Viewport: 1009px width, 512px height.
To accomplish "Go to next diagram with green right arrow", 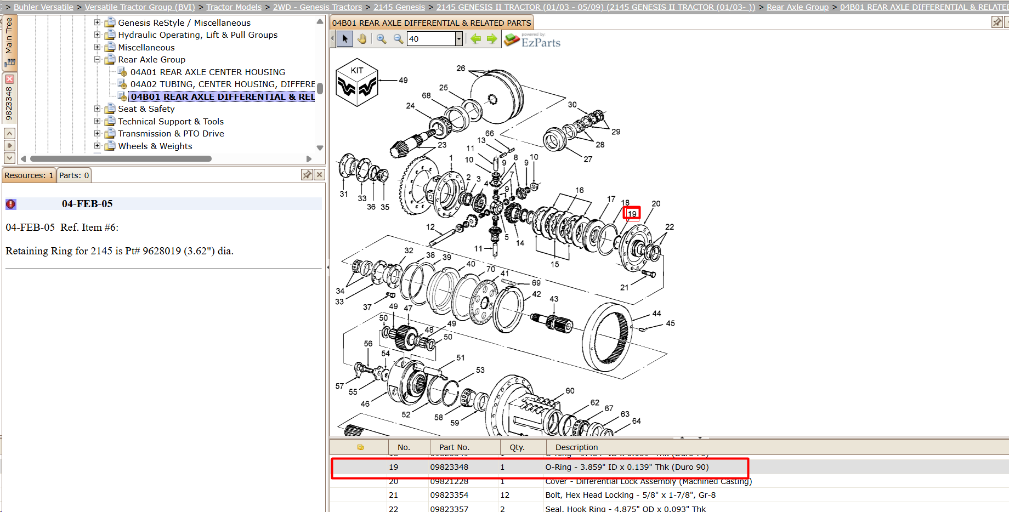I will pos(492,39).
